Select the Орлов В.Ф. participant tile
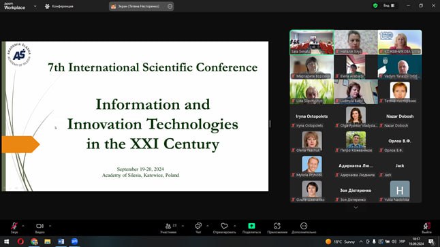The height and width of the screenshot is (247, 440). point(400,141)
